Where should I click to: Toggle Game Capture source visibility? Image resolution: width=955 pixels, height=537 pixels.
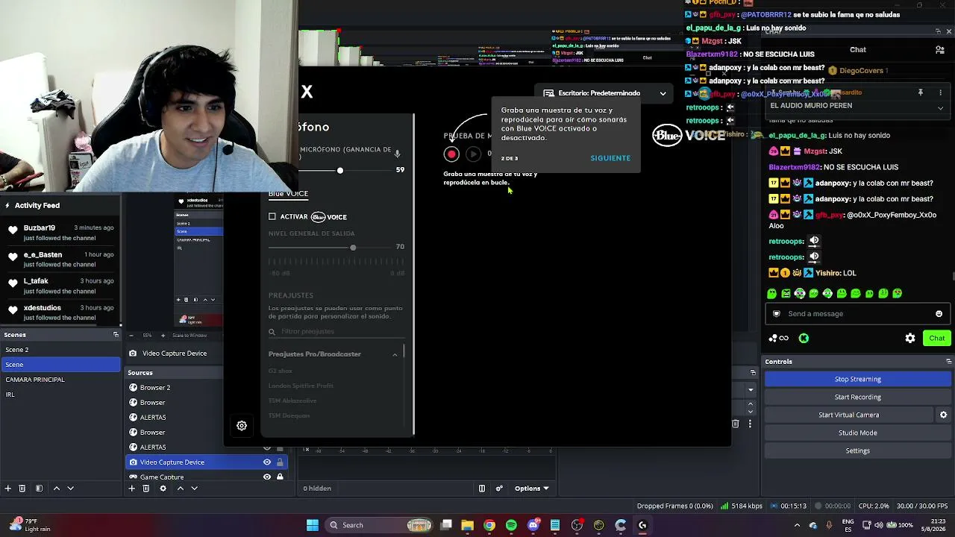[x=266, y=477]
